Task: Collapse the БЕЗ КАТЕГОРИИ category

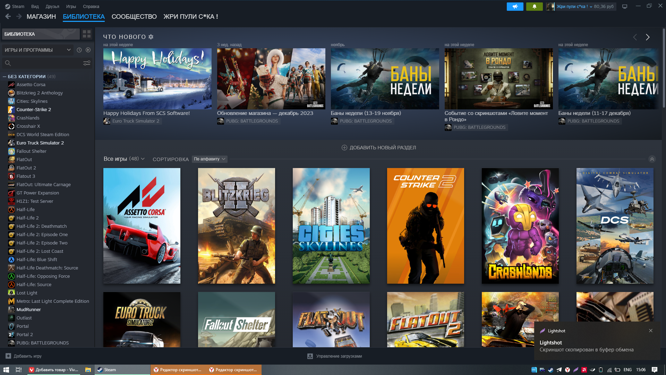Action: (x=5, y=76)
